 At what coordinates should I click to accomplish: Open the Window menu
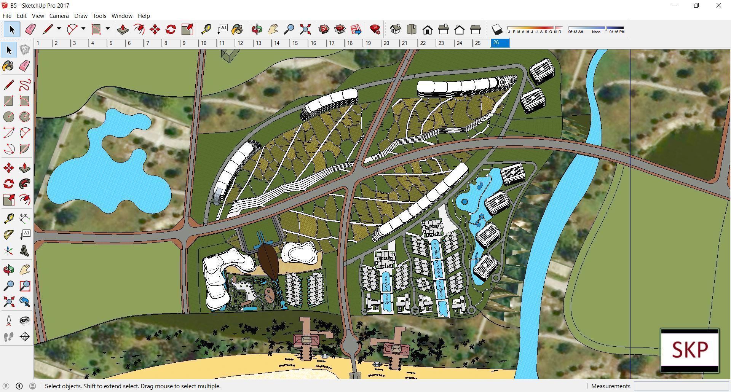pyautogui.click(x=122, y=16)
